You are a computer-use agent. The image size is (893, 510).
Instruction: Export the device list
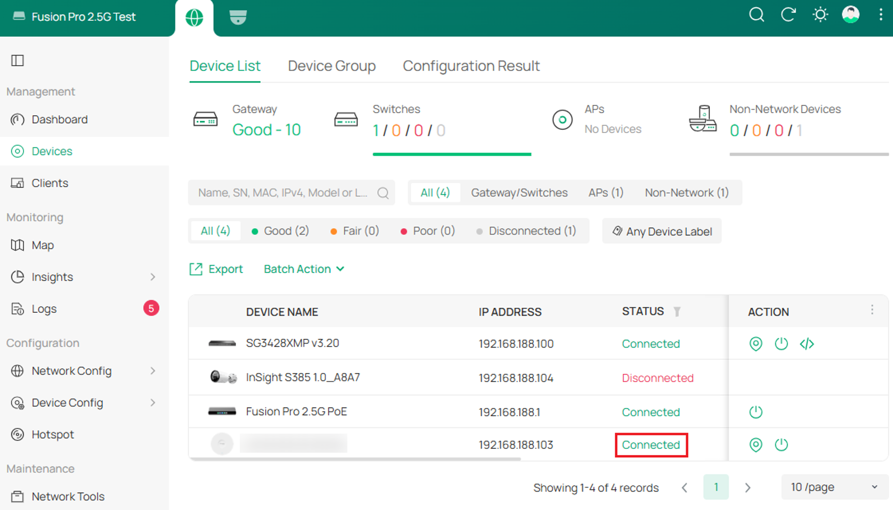pos(216,269)
